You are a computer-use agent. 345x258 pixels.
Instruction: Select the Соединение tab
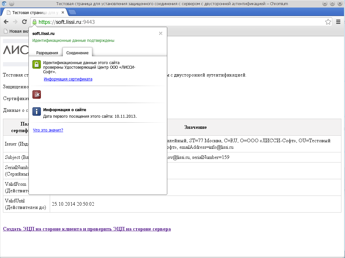pos(77,53)
